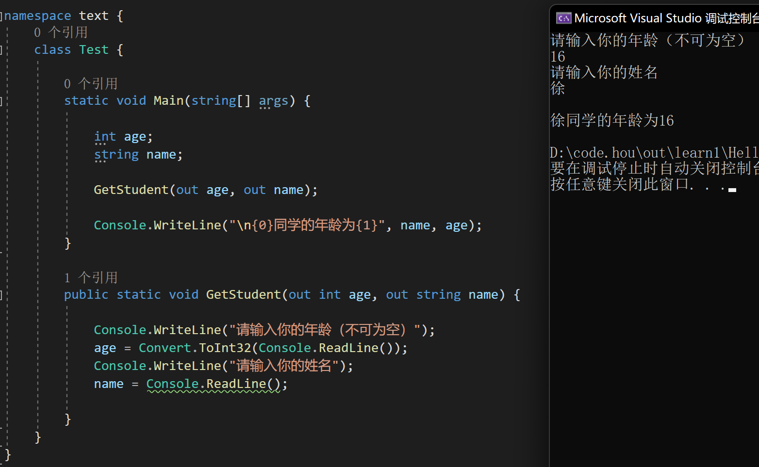Click the 'public' keyword

(86, 295)
